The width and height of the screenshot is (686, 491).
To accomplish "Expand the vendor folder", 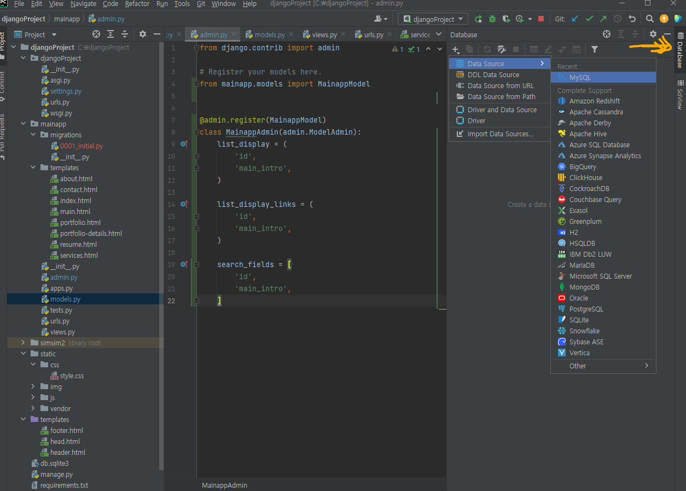I will (33, 409).
